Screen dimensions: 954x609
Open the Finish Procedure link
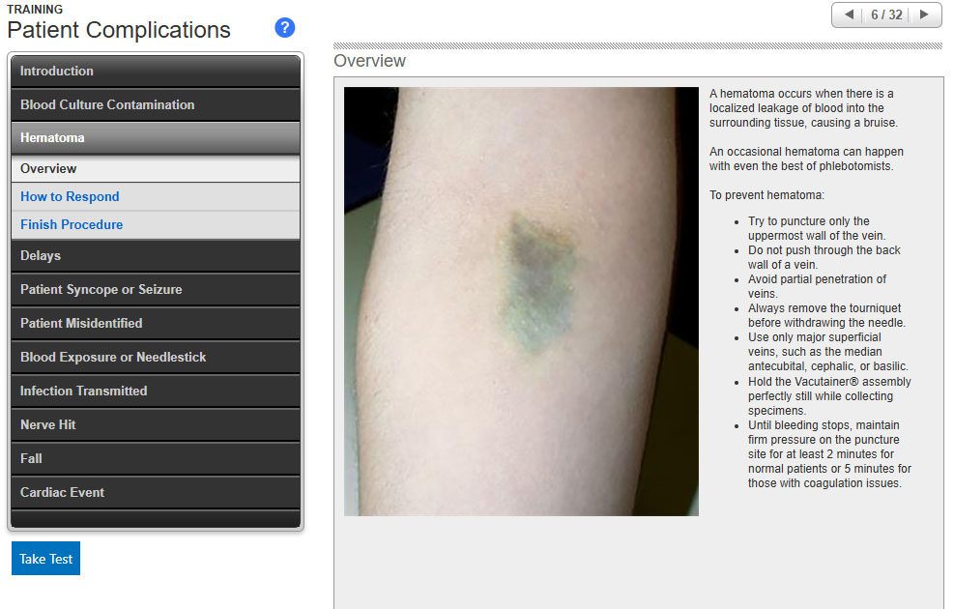pos(72,225)
